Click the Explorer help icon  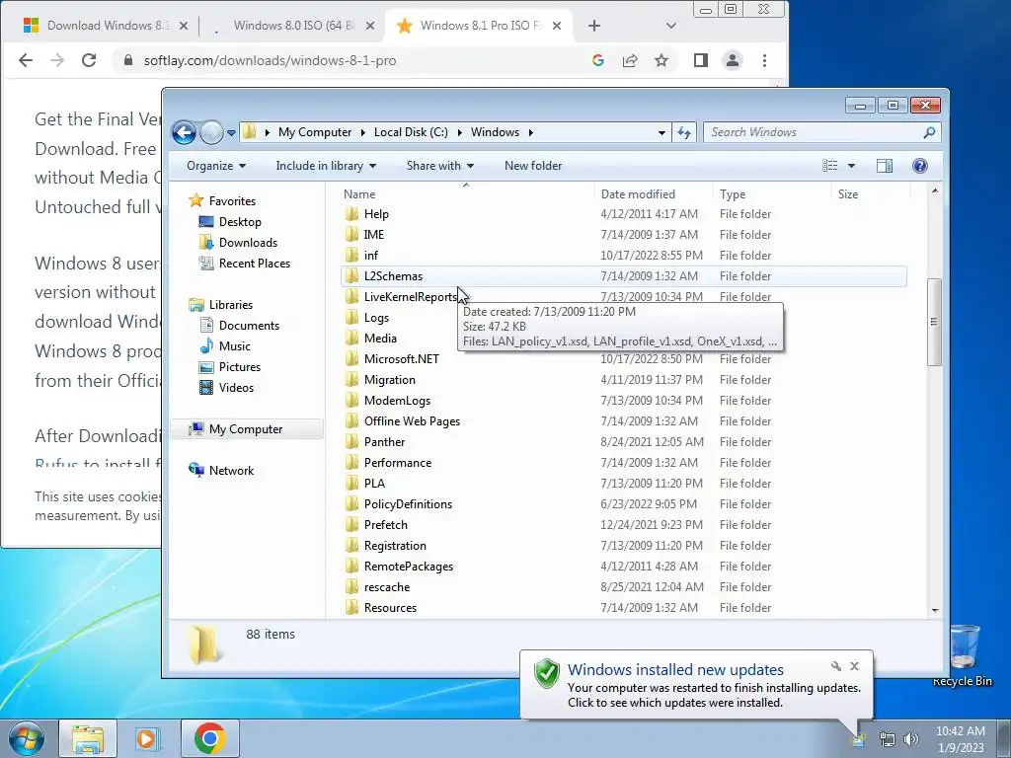click(920, 166)
